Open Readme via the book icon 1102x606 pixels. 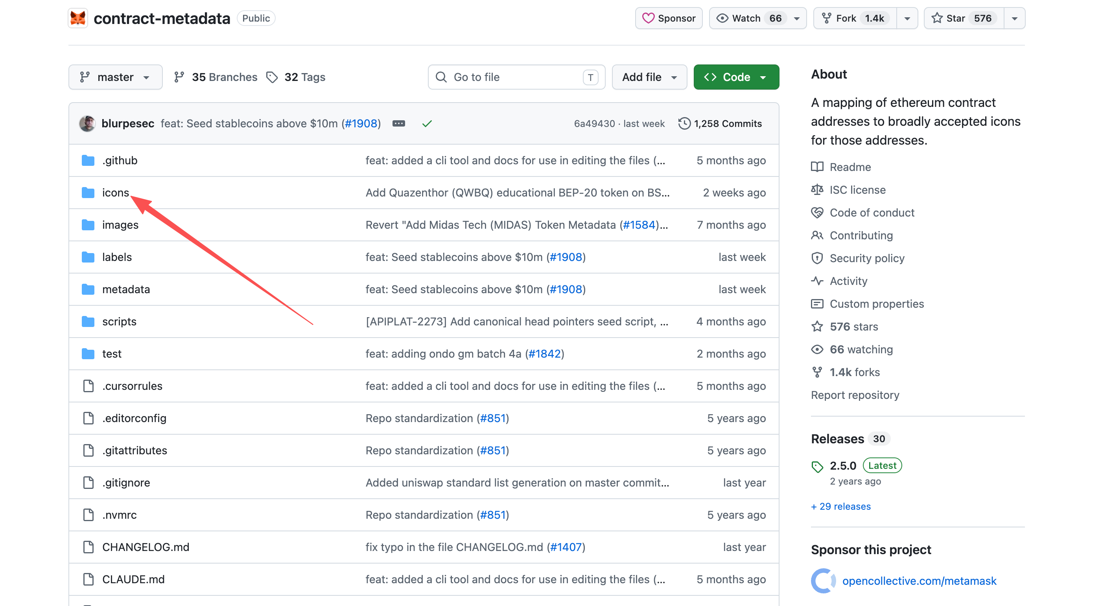click(817, 167)
